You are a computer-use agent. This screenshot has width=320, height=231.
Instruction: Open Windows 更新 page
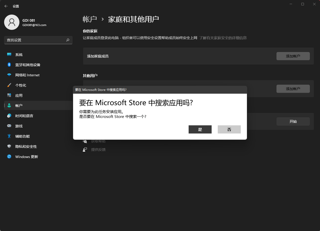pos(38,157)
